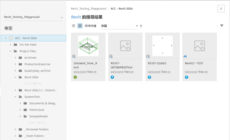Click the 2023/10/19 下午5:25 date text

pyautogui.click(x=85, y=72)
